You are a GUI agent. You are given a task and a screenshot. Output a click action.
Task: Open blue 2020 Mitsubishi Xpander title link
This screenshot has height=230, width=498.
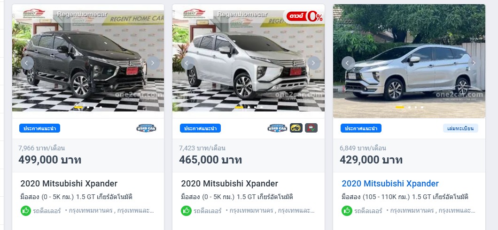(390, 184)
